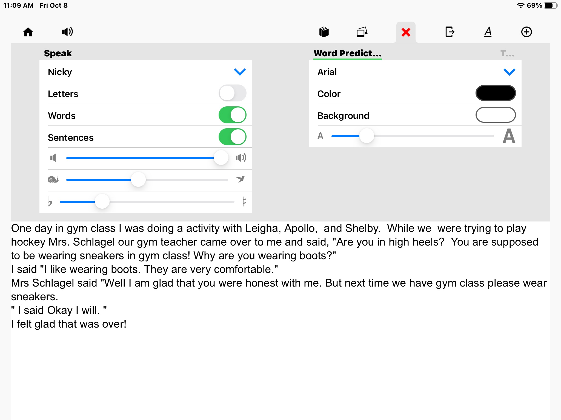Turn off the Words toggle
Screen dimensions: 561x420
[232, 115]
